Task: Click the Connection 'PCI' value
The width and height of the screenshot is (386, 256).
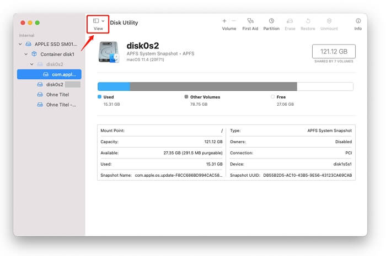Action: click(349, 153)
